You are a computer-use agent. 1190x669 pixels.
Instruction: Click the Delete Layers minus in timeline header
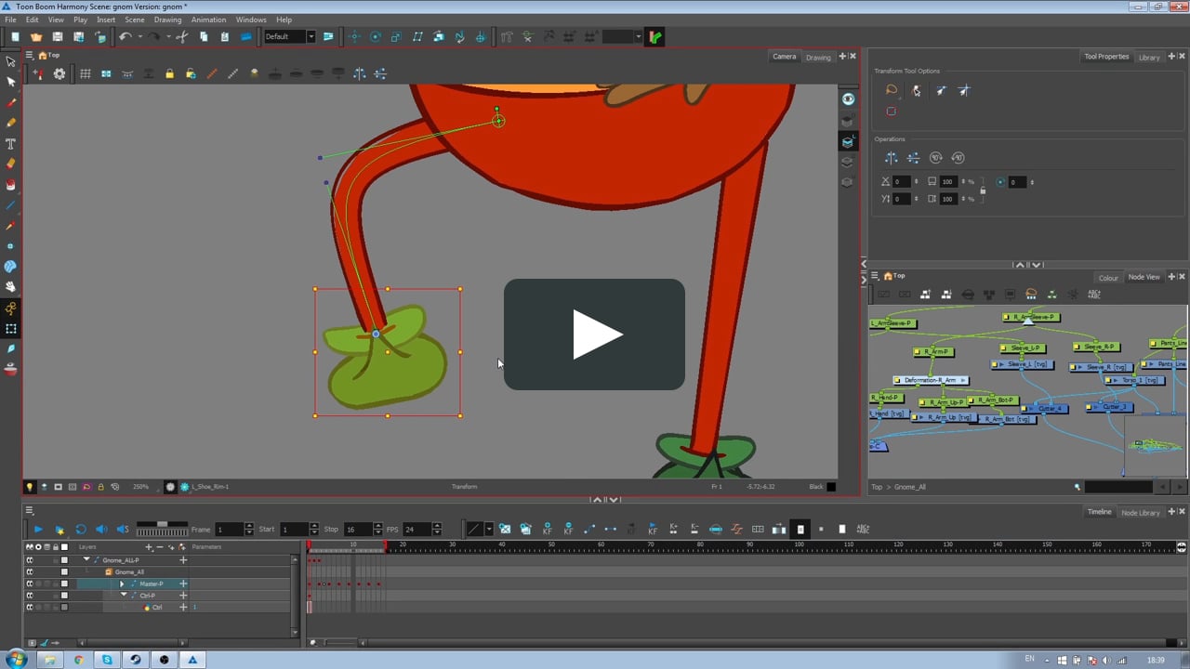click(x=160, y=547)
